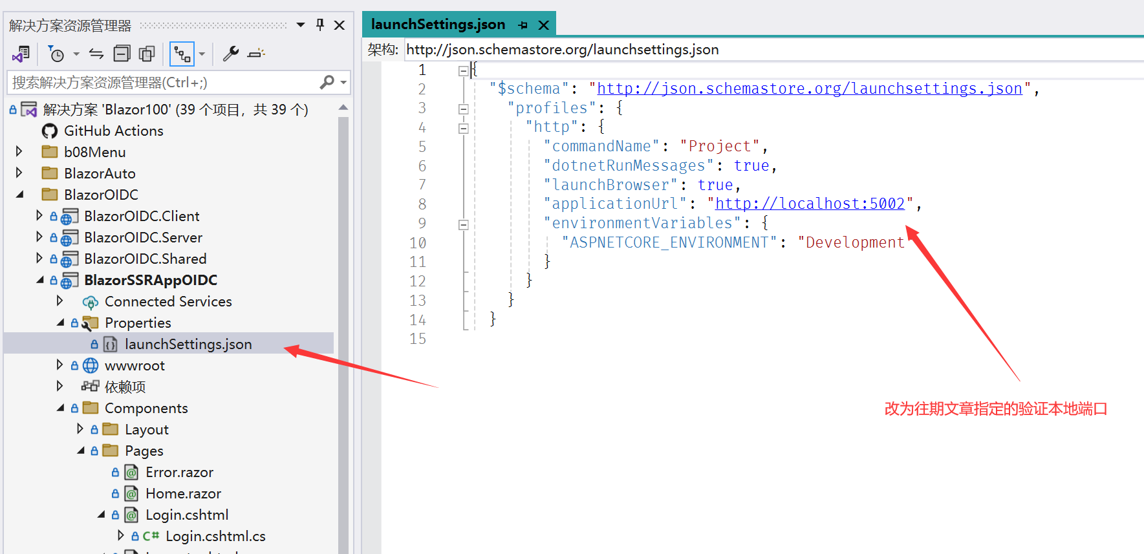Collapse all items in Solution Explorer

click(x=122, y=54)
